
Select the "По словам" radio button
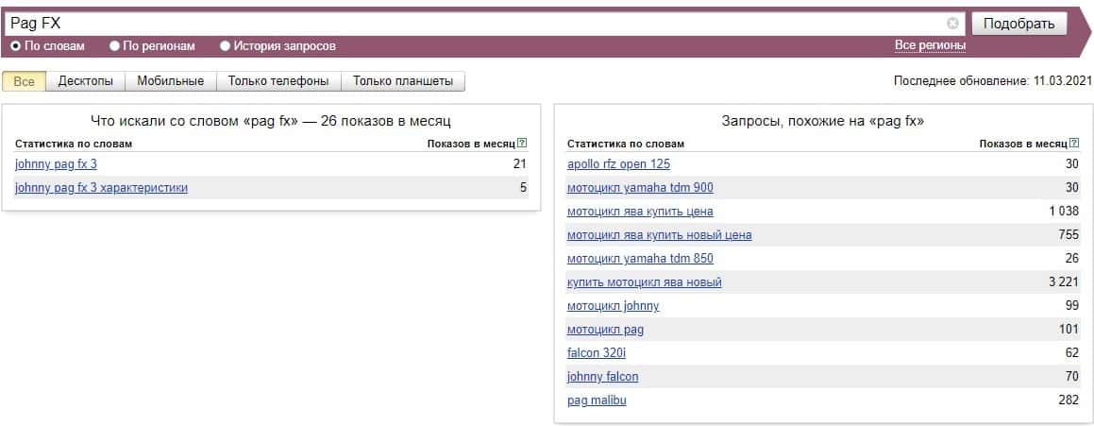(16, 45)
